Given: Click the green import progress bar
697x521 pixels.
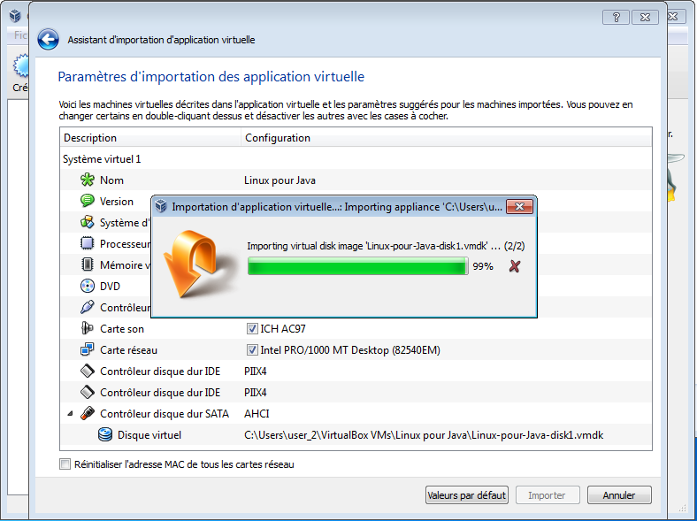Looking at the screenshot, I should (x=358, y=267).
